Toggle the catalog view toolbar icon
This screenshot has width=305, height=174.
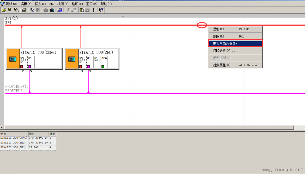point(81,10)
